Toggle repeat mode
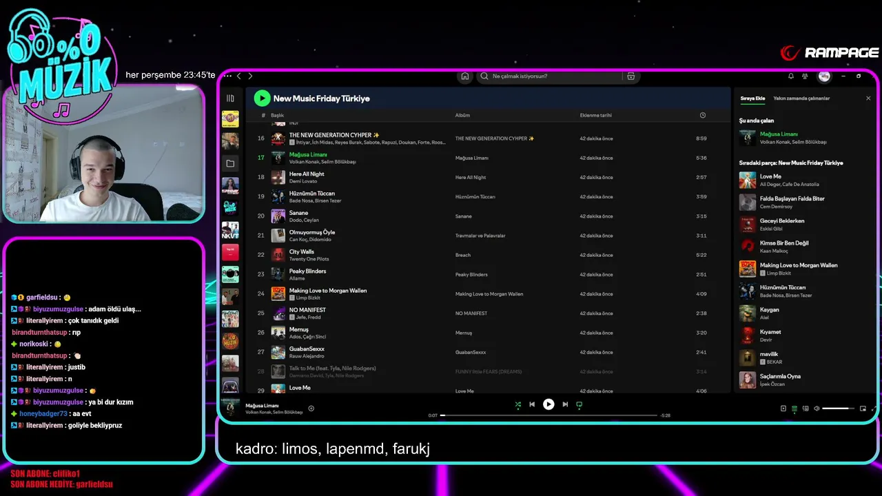The image size is (882, 496). click(579, 404)
